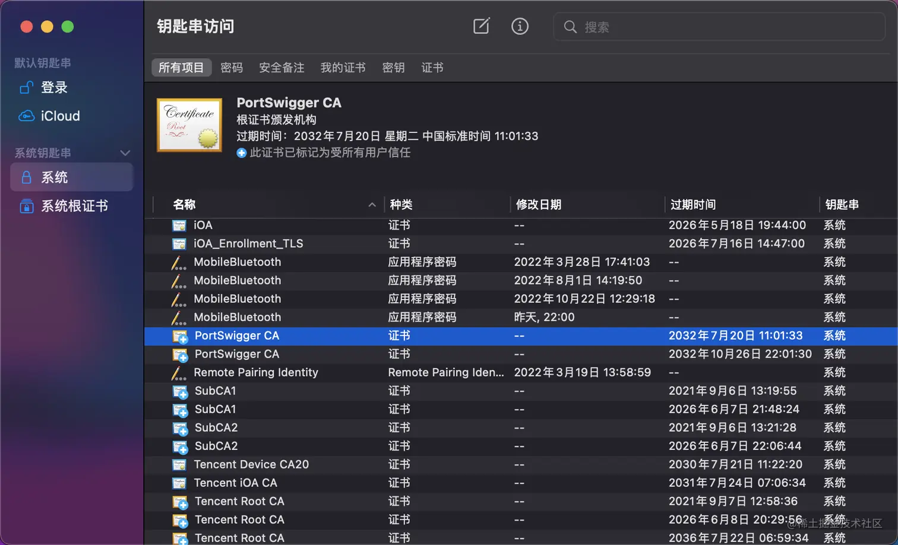
Task: Open the info inspector icon
Action: [x=520, y=26]
